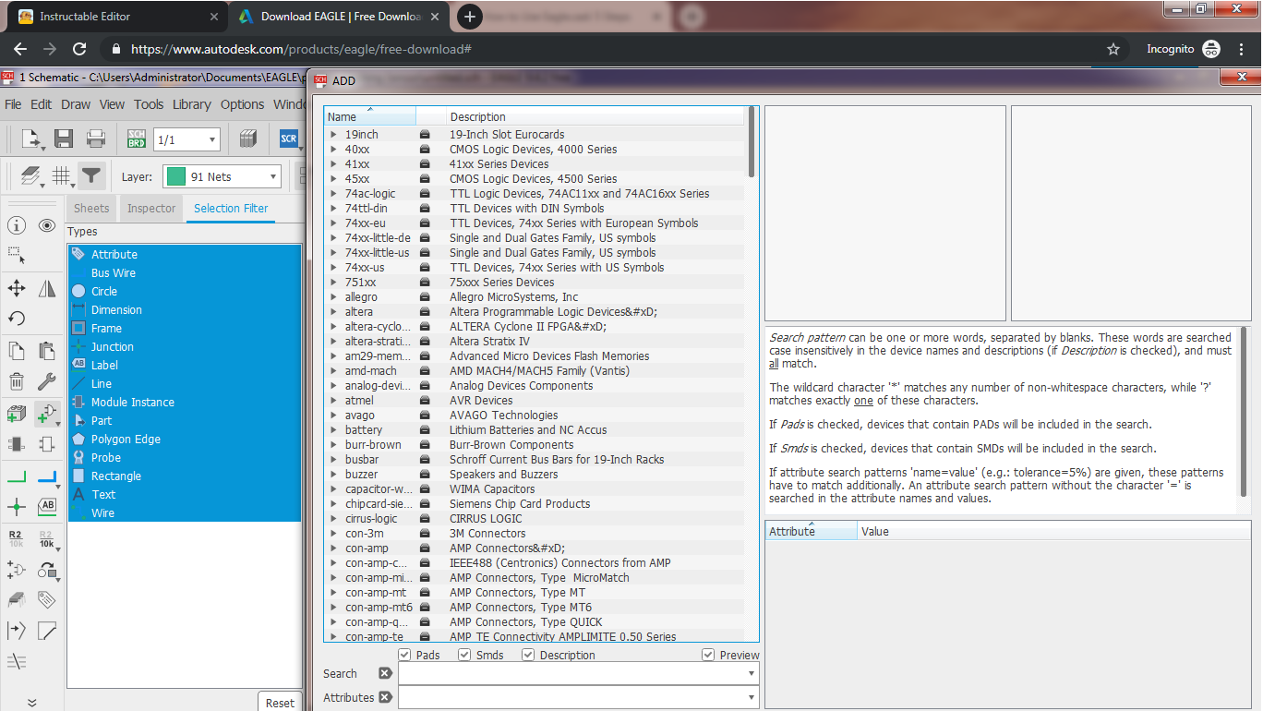1263x711 pixels.
Task: Toggle the Attribute type filter
Action: (185, 254)
